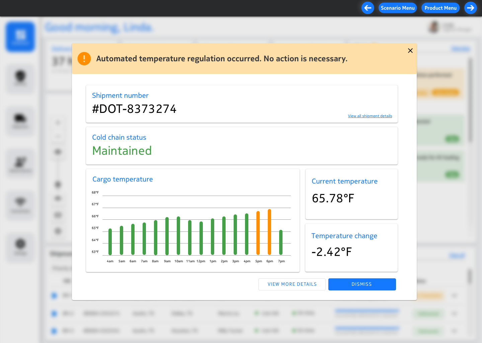
Task: Click the back arrow navigation icon
Action: click(x=368, y=8)
